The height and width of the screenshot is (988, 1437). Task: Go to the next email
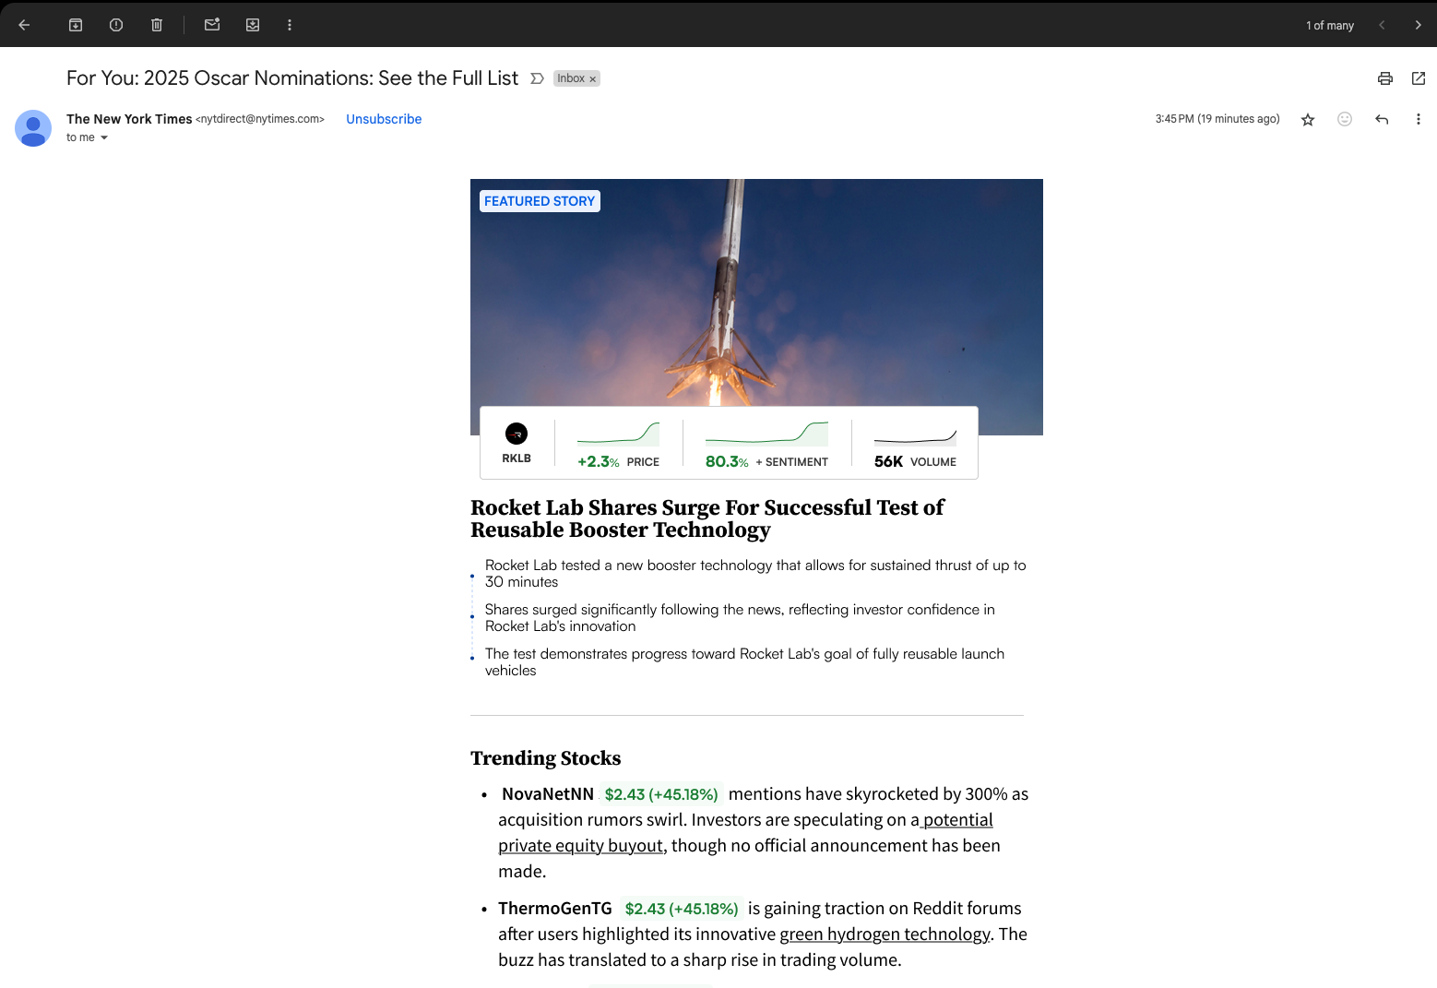point(1418,25)
